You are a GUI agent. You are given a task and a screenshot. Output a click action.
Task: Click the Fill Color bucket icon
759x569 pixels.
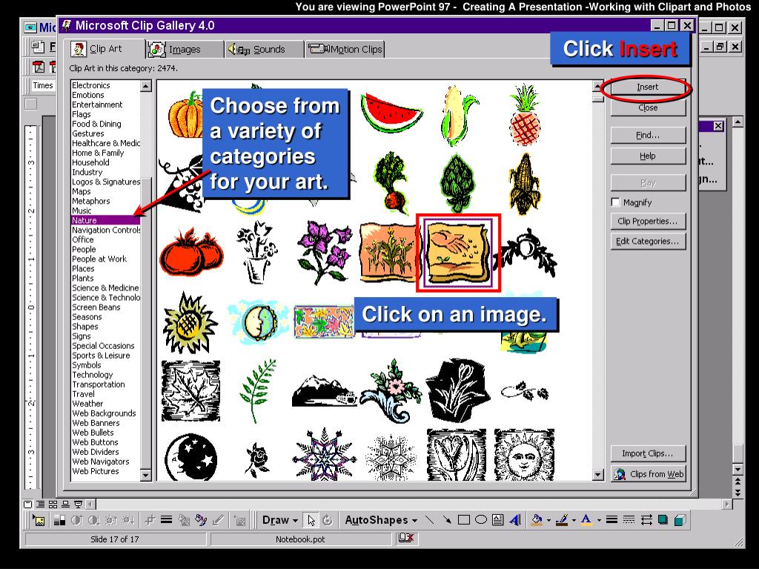click(x=537, y=520)
